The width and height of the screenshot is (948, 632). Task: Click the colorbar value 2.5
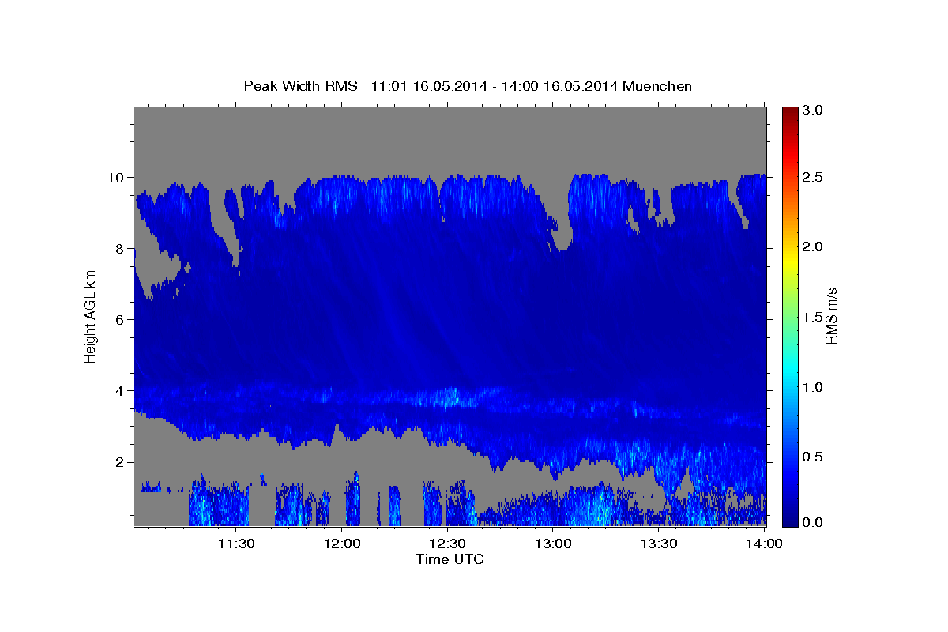click(814, 177)
